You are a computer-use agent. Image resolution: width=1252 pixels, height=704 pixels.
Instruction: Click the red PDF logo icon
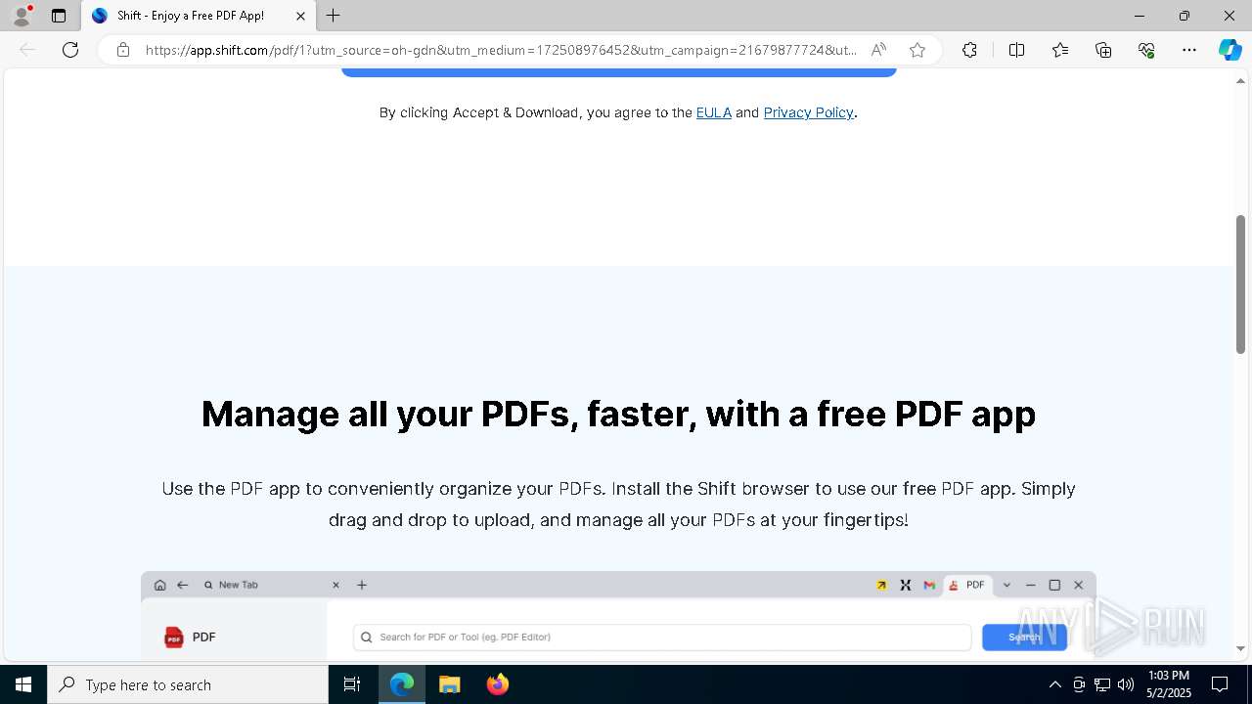173,638
